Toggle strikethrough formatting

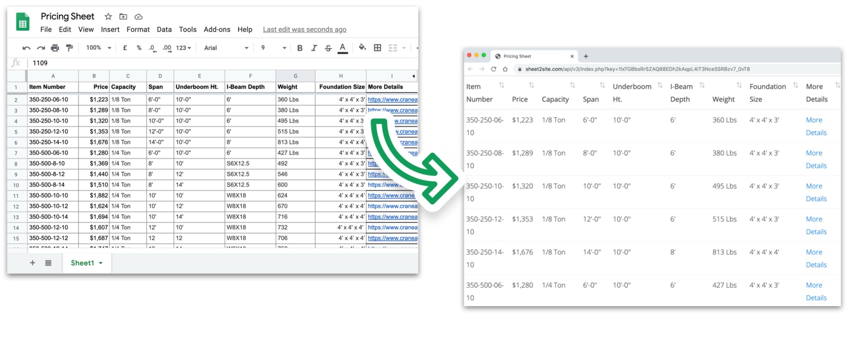tap(328, 48)
